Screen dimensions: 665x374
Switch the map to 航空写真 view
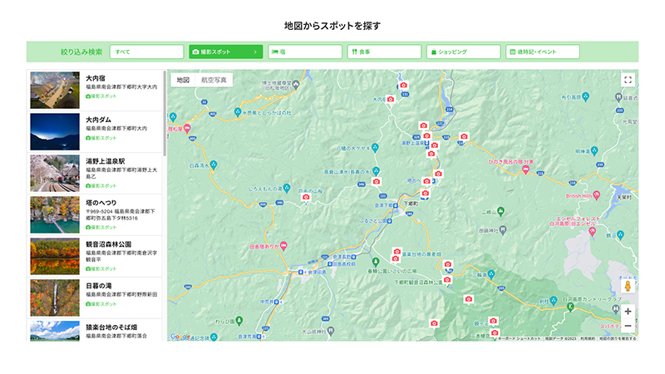pyautogui.click(x=214, y=80)
